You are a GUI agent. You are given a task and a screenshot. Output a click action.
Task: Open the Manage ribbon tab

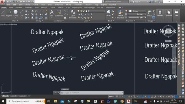pos(44,8)
